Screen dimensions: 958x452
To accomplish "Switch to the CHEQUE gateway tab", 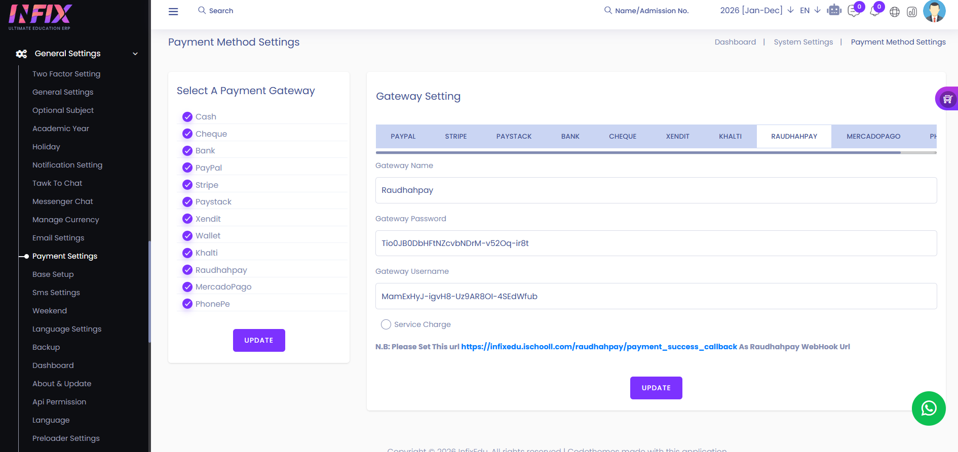I will click(x=623, y=137).
